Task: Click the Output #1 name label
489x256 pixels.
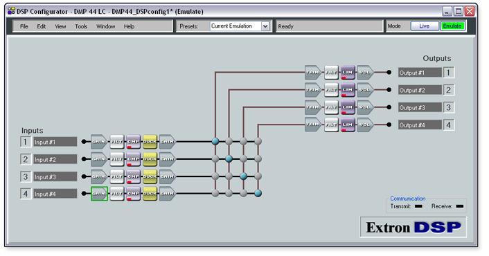Action: coord(420,73)
